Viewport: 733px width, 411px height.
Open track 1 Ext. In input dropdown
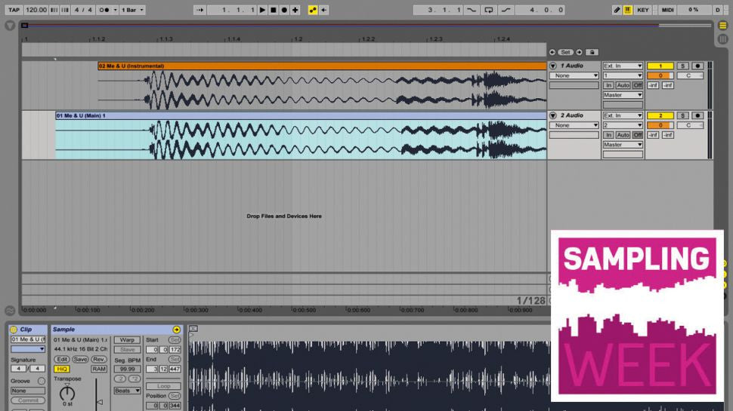click(x=623, y=66)
